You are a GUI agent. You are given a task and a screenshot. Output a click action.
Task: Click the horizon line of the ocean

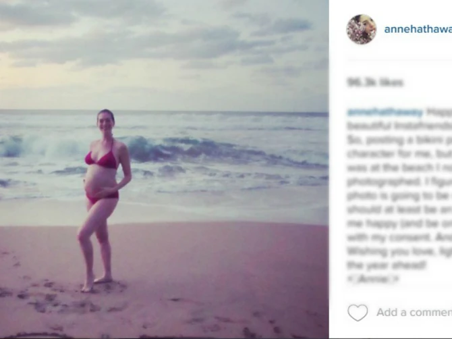(x=165, y=111)
